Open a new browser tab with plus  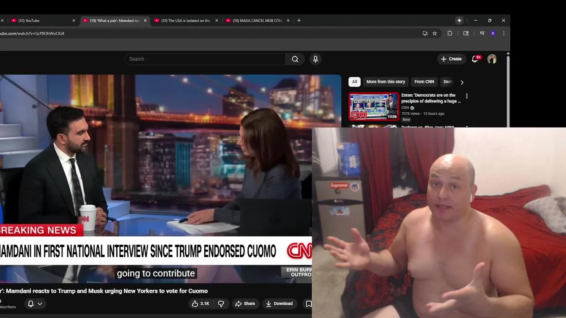click(x=299, y=20)
